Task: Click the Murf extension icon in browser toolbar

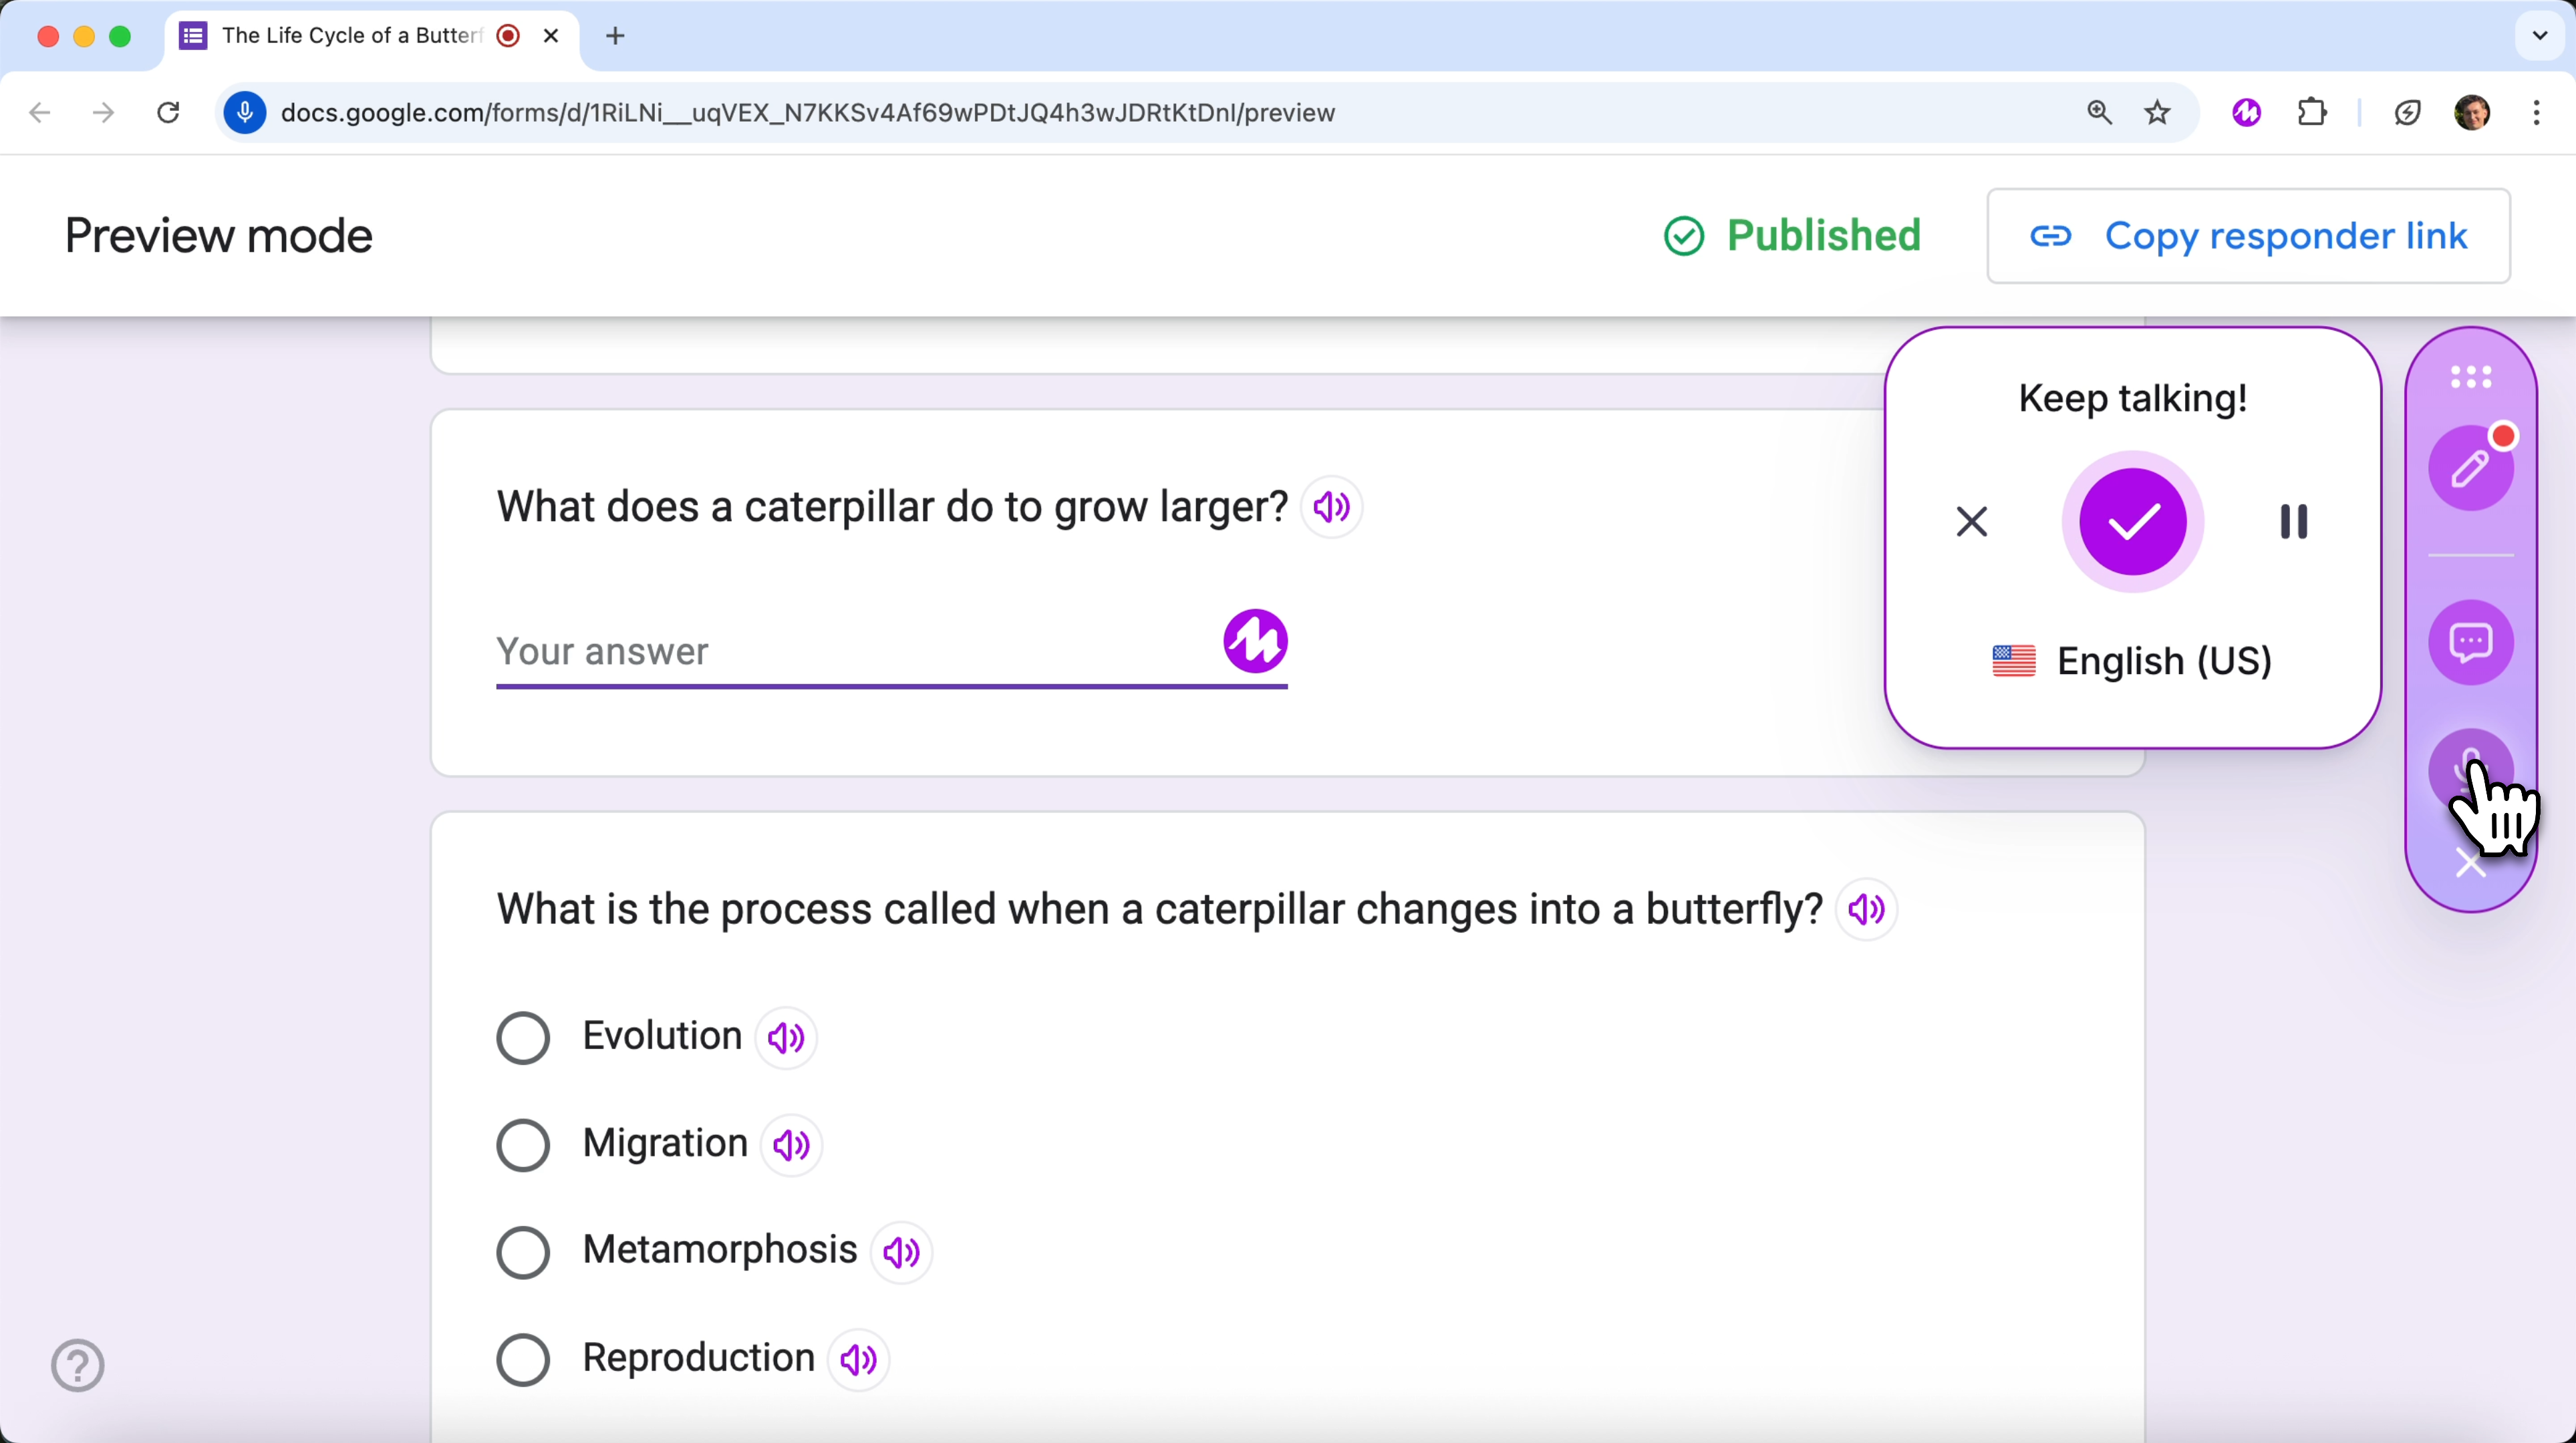Action: [x=2246, y=113]
